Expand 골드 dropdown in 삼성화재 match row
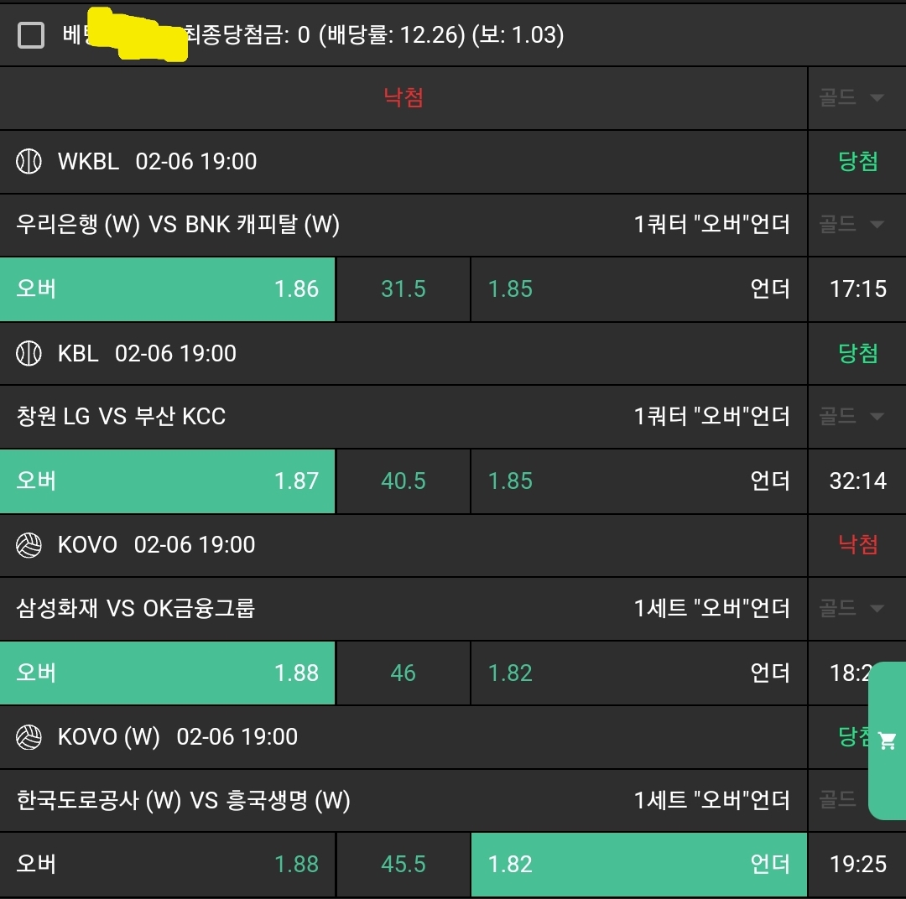Viewport: 906px width, 899px height. click(x=852, y=608)
